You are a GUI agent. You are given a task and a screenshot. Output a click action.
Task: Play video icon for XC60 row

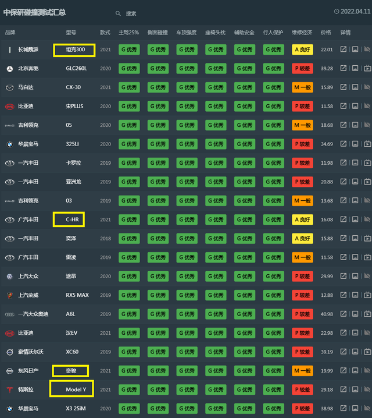coord(367,352)
